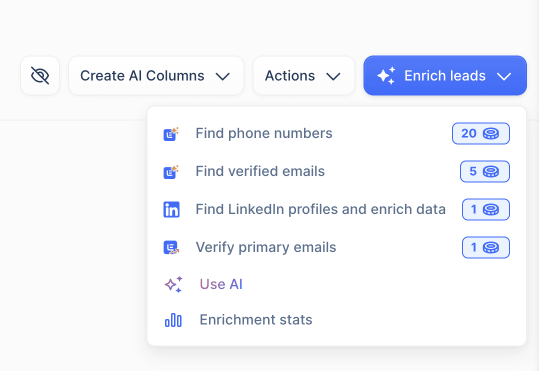Screen dimensions: 539x371
Task: Click the LinkedIn logo icon
Action: [171, 209]
